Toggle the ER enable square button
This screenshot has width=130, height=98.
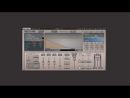tap(80, 62)
